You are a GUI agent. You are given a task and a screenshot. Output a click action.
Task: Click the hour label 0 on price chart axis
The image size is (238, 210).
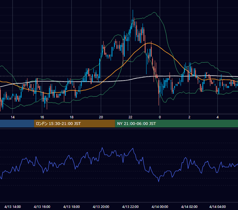(160, 117)
